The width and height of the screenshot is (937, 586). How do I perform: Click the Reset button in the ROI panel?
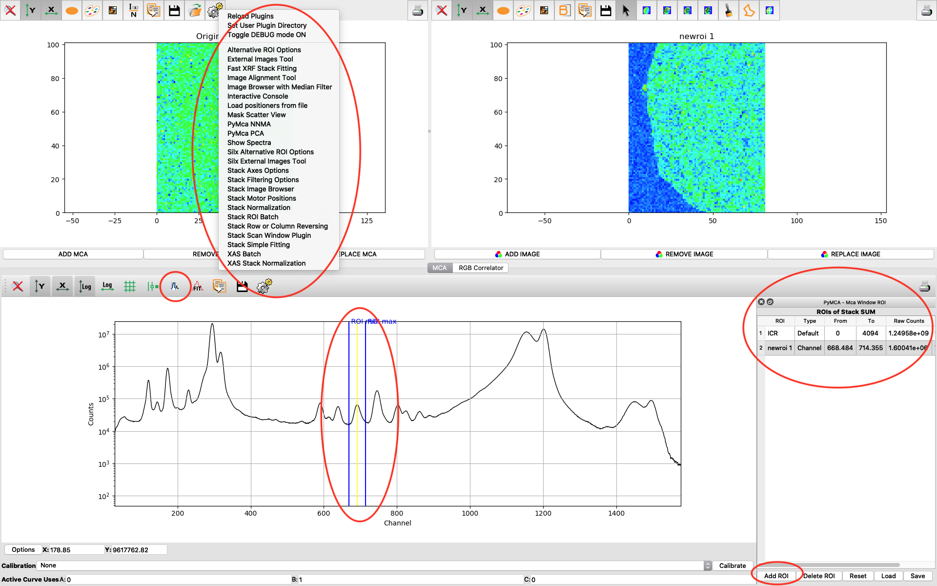click(858, 576)
